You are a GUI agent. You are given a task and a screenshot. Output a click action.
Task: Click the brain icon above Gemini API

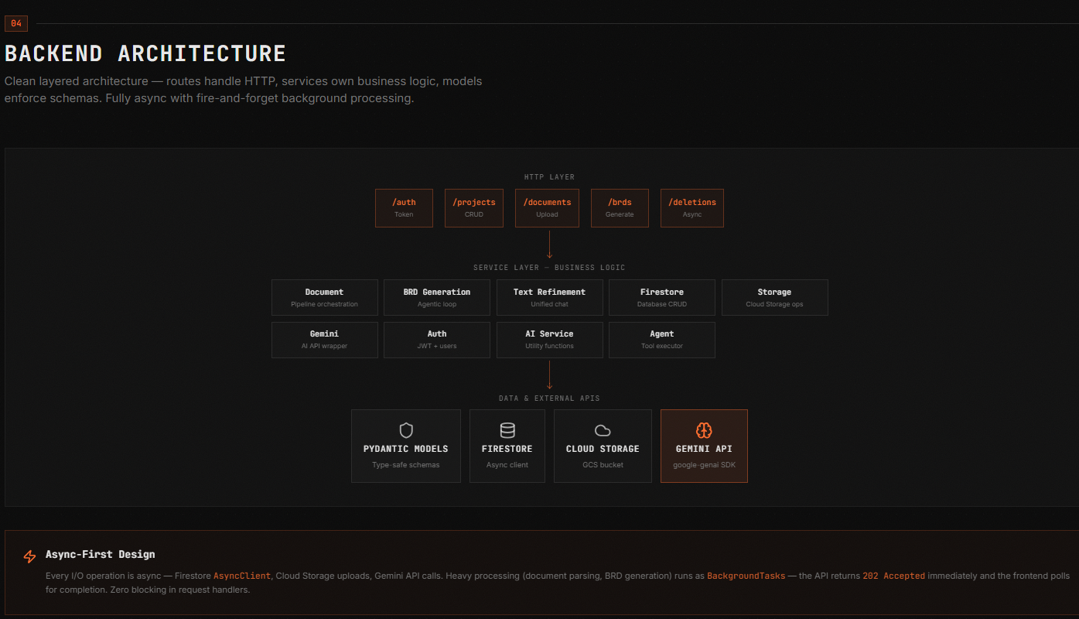click(704, 430)
